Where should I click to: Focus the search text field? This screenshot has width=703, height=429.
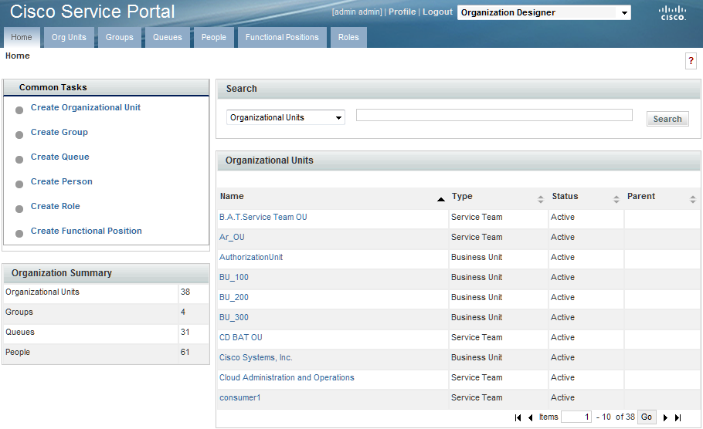pyautogui.click(x=494, y=115)
